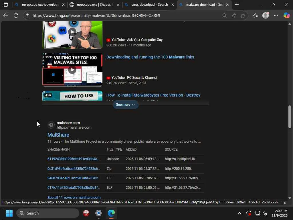The height and width of the screenshot is (220, 293).
Task: Open a new tab with plus button
Action: click(x=237, y=5)
